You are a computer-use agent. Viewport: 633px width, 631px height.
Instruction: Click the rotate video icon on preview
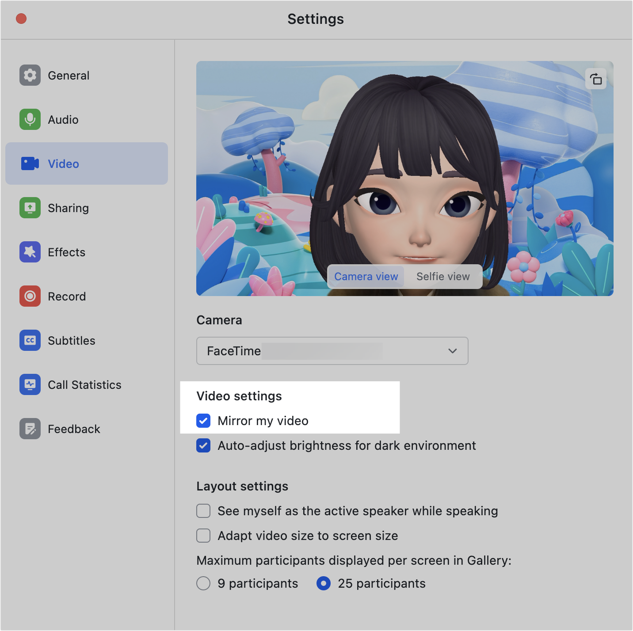tap(595, 80)
